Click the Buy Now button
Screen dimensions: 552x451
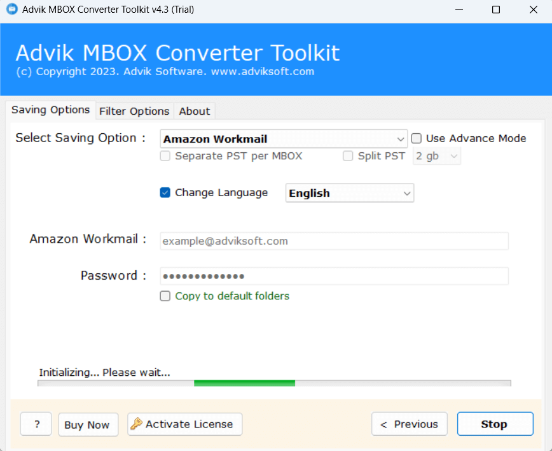click(x=88, y=424)
